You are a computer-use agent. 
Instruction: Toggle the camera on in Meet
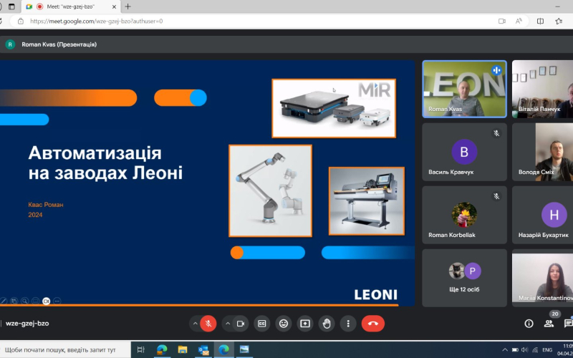[241, 324]
